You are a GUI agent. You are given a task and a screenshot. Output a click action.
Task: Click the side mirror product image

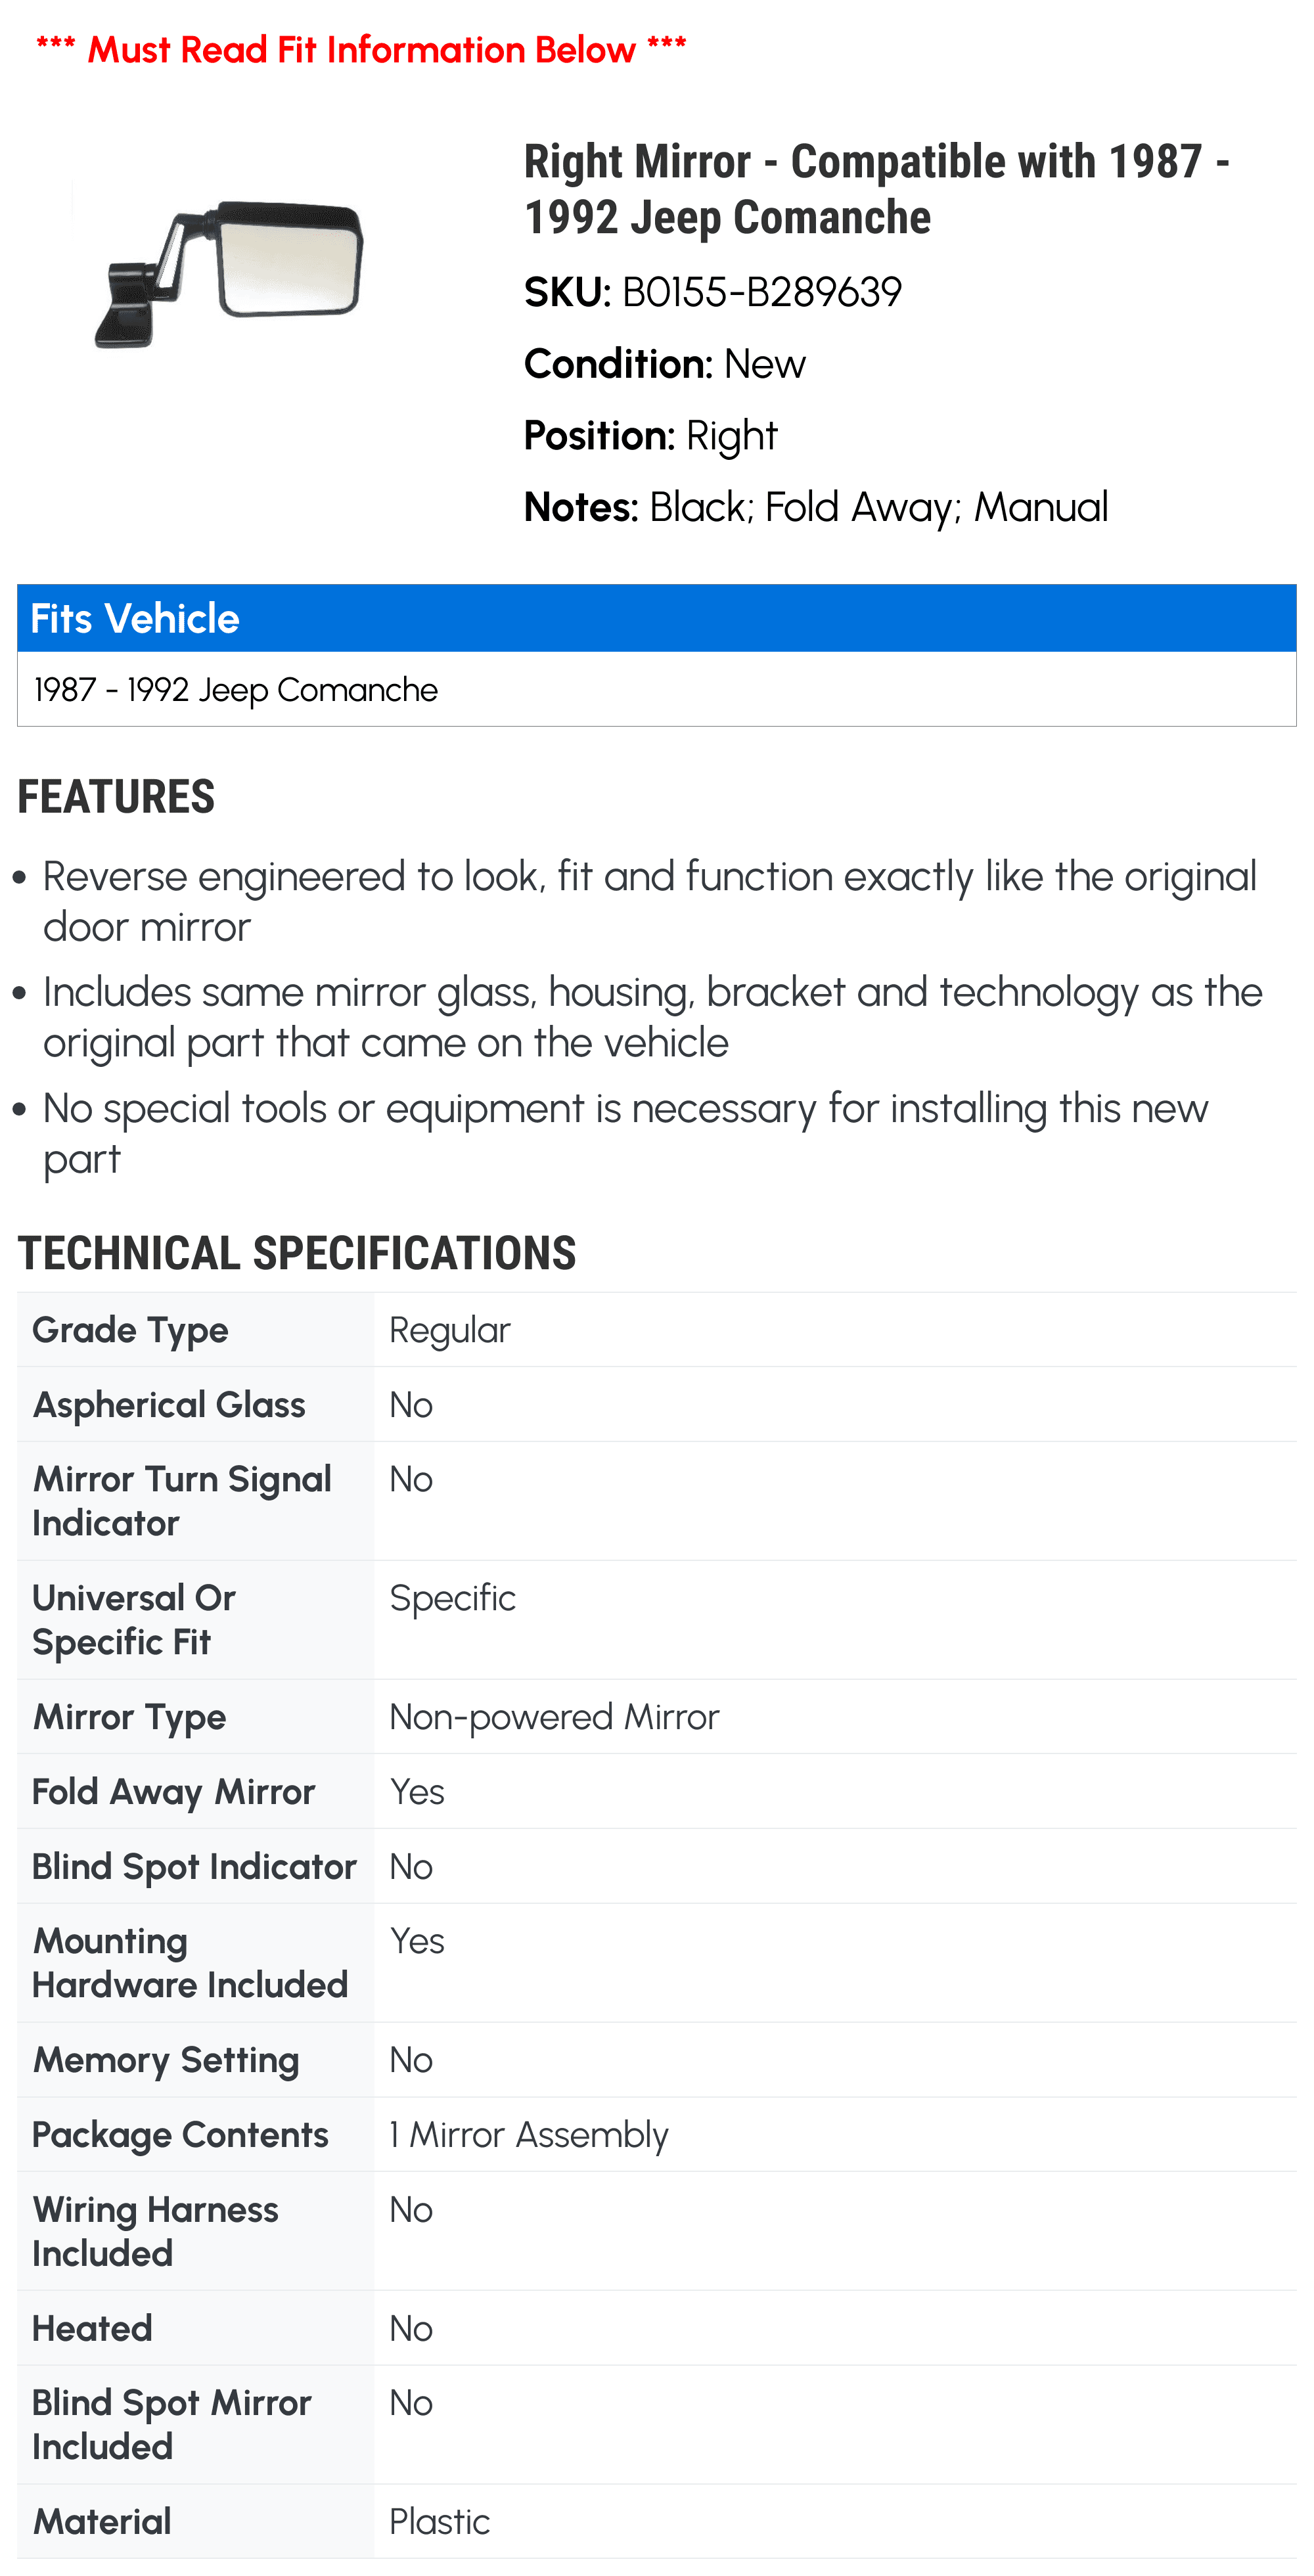[x=229, y=273]
